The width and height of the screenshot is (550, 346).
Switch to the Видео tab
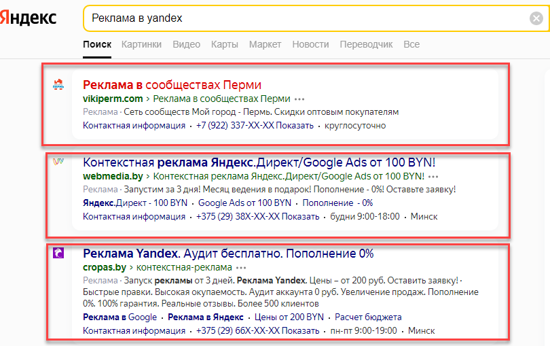pyautogui.click(x=186, y=45)
